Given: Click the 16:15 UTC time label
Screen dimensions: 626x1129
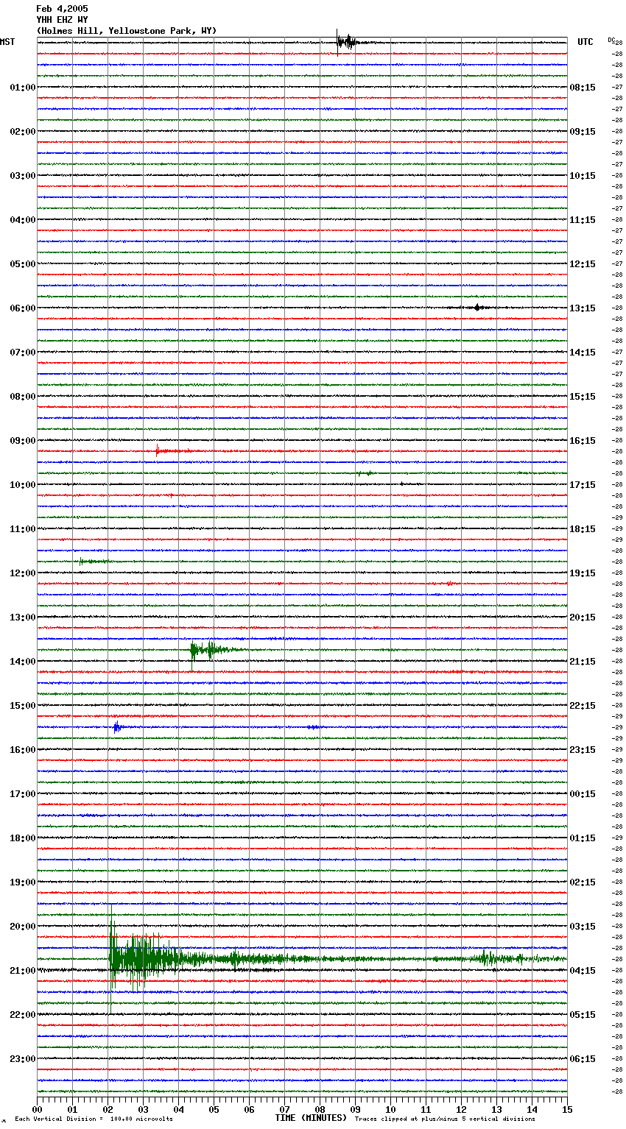Looking at the screenshot, I should [583, 441].
